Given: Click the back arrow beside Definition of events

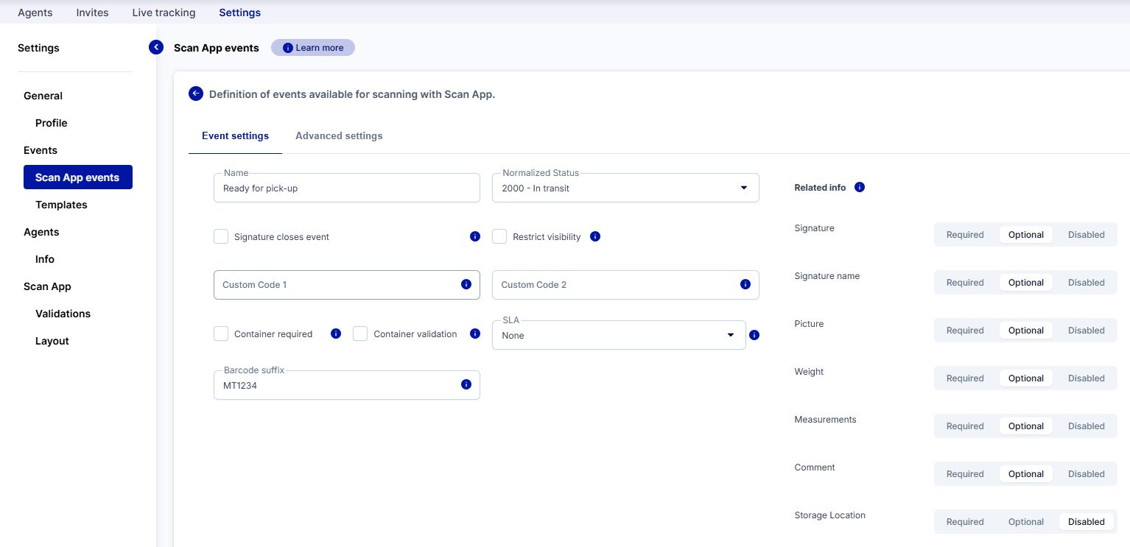Looking at the screenshot, I should coord(196,93).
